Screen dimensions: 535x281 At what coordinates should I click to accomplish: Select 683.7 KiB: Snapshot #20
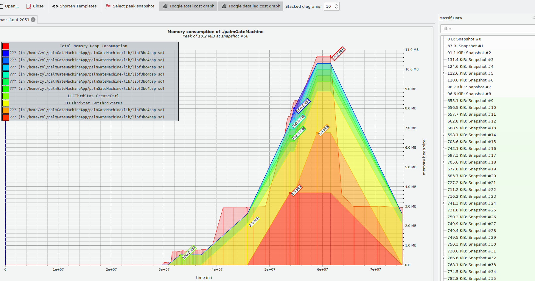(471, 176)
